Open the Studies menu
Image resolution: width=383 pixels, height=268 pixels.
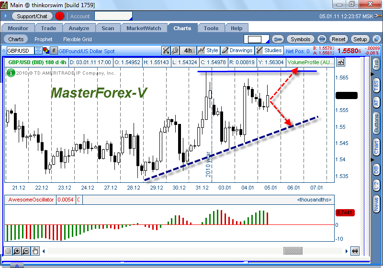270,51
